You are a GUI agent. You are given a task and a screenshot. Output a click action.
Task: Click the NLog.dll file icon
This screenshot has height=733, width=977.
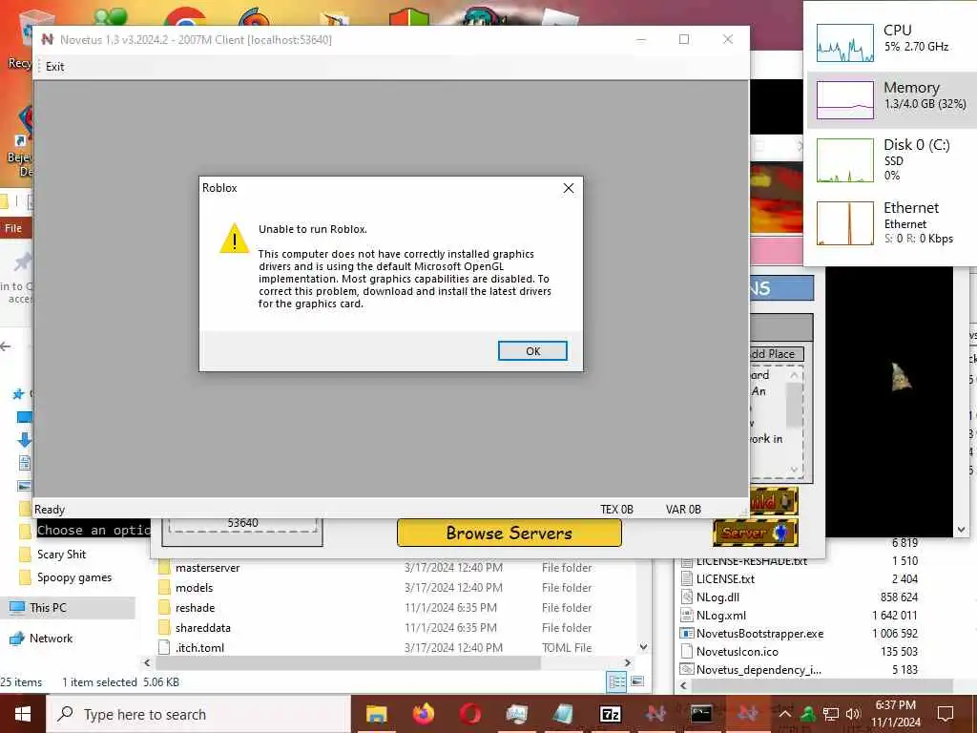pos(687,597)
